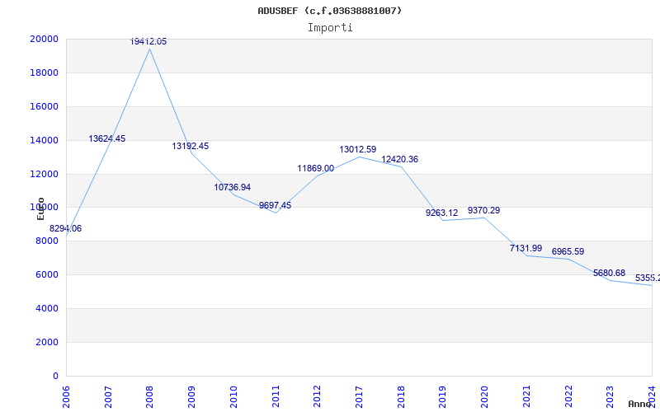Click the y-axis tick label 2000

point(47,342)
